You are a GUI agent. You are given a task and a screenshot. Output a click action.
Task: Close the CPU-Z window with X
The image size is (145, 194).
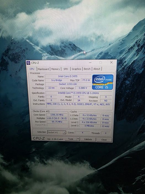coord(111,62)
